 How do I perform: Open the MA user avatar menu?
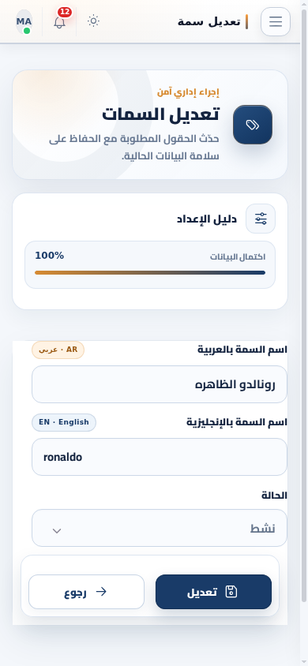(x=24, y=21)
